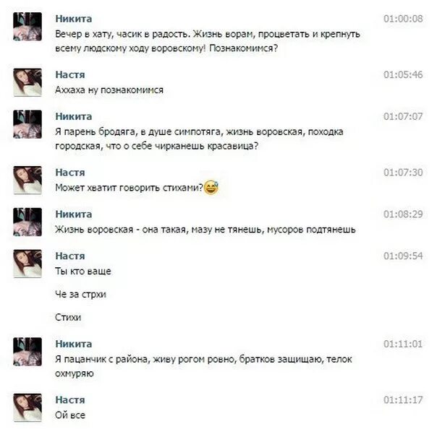Select the message 'Ой все'
This screenshot has height=429, width=437.
tap(70, 415)
